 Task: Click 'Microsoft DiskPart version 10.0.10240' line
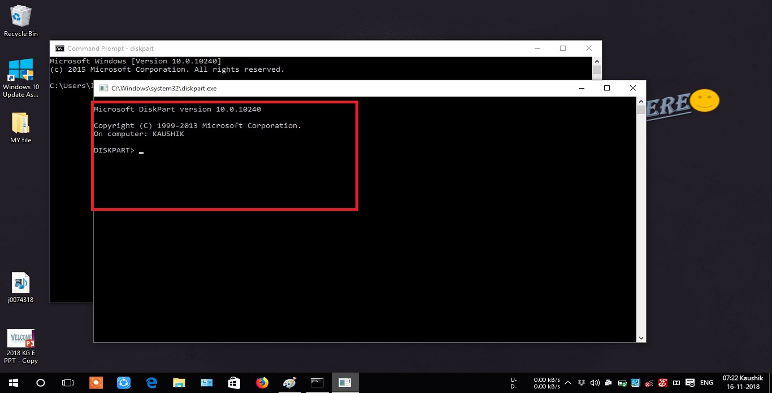tap(177, 109)
